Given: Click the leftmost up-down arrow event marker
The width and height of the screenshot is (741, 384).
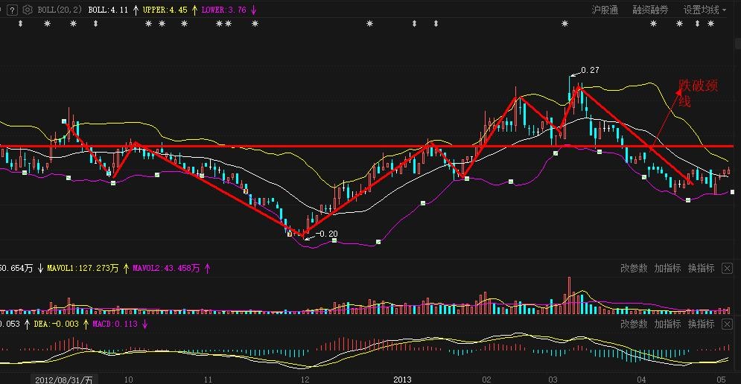Looking at the screenshot, I should [21, 24].
